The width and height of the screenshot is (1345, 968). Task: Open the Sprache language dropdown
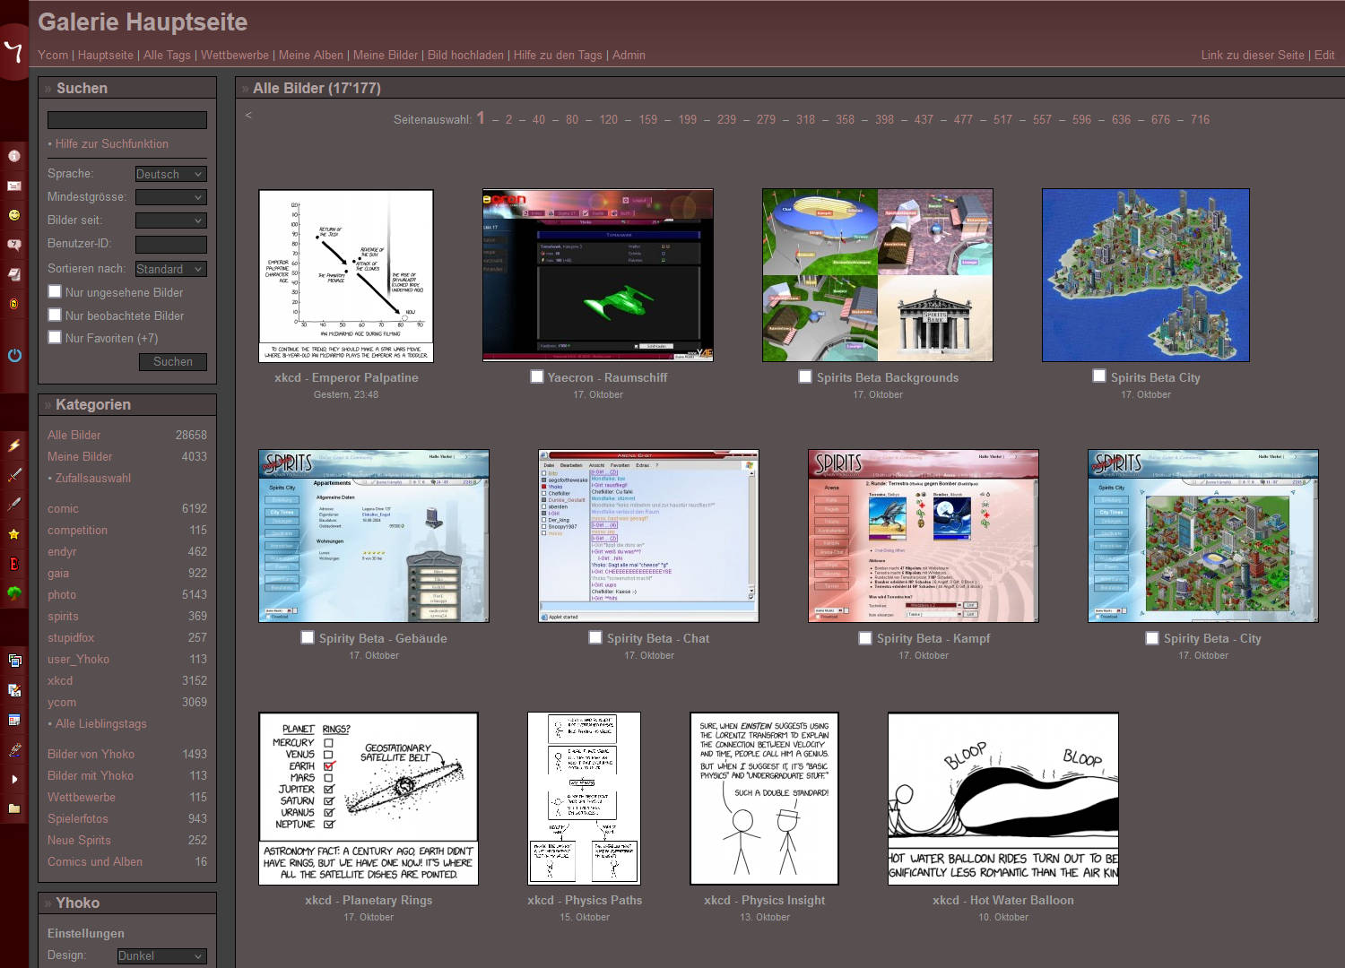(170, 174)
